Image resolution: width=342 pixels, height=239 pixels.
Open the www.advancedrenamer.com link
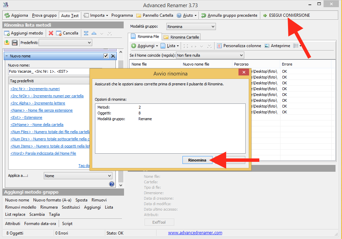[x=195, y=233]
